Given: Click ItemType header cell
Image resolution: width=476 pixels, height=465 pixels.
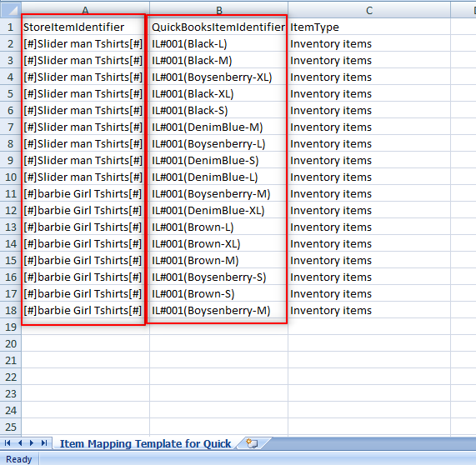Looking at the screenshot, I should click(x=369, y=27).
